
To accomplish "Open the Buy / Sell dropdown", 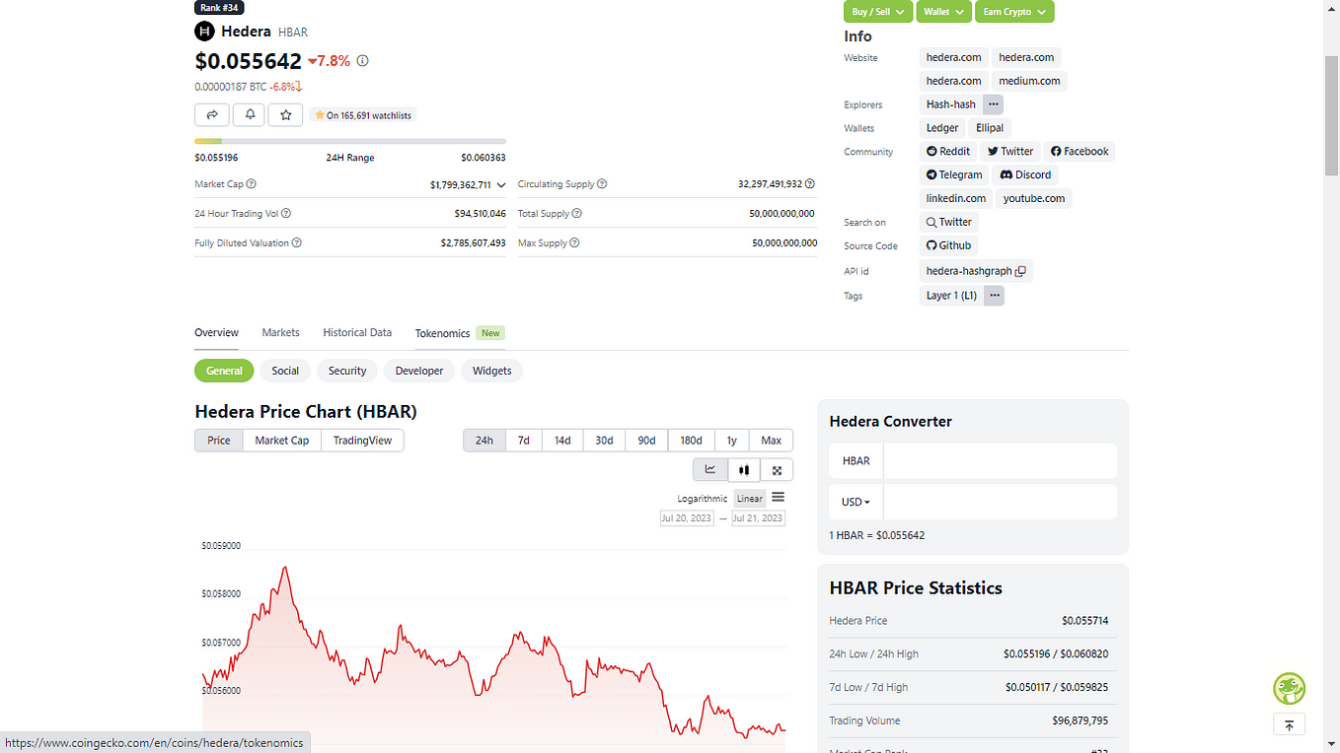I will coord(877,12).
